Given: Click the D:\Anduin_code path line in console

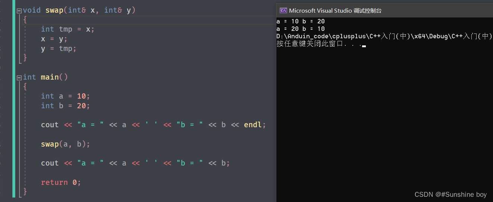Looking at the screenshot, I should click(x=384, y=36).
